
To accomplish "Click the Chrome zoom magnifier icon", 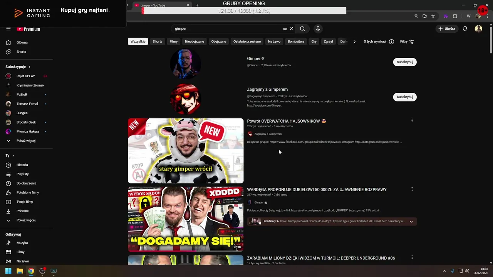I will pyautogui.click(x=416, y=16).
